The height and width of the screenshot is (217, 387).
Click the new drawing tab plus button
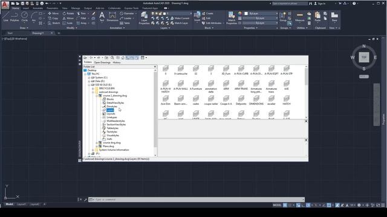pyautogui.click(x=59, y=33)
